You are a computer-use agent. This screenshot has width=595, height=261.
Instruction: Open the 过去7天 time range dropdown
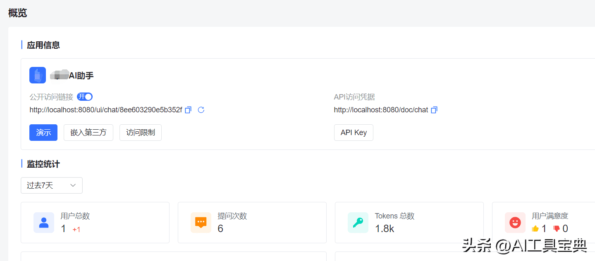point(52,185)
